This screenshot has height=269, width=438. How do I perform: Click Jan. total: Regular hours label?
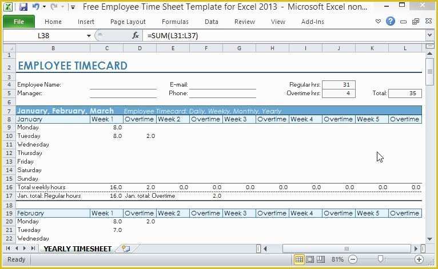49,195
